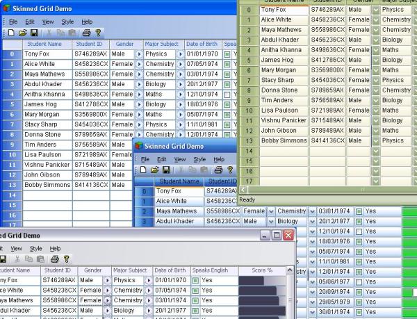Click Paste icon in bottom silver window toolbar
Screen dimensions: 417x319
40,259
